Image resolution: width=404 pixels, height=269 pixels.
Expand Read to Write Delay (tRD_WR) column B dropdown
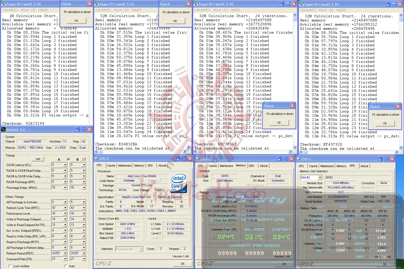84,236
